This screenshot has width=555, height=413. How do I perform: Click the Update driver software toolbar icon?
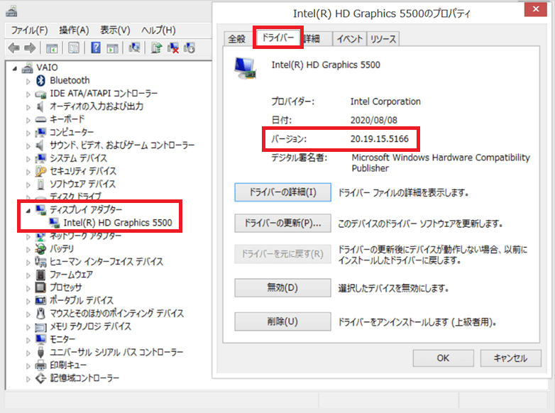click(156, 48)
